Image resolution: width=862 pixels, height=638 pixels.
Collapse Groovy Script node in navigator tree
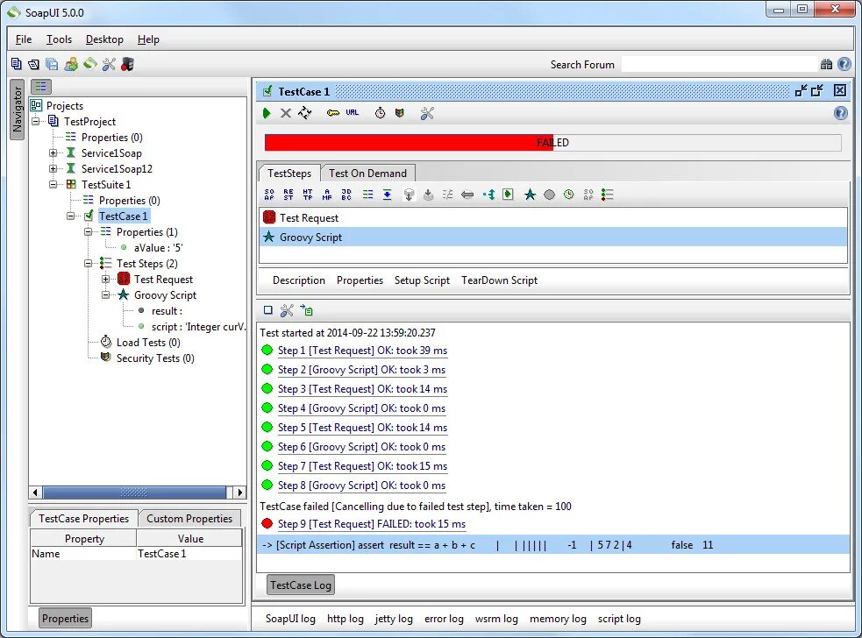(106, 295)
